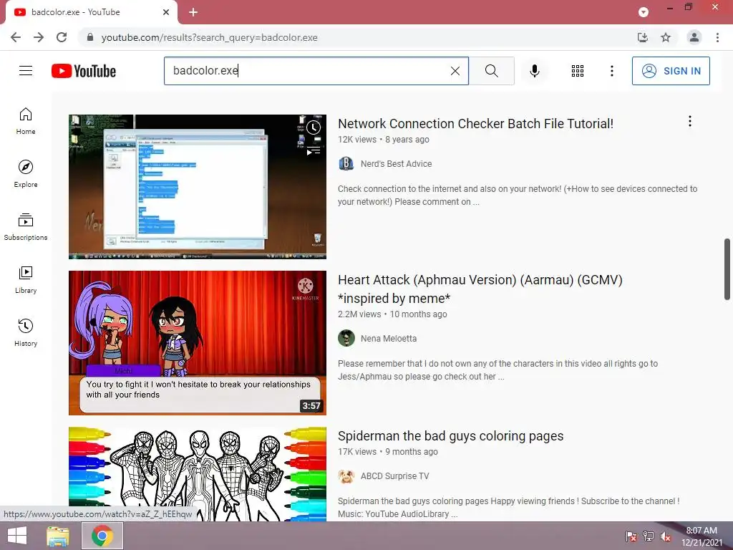Open File Explorer from the taskbar
The image size is (733, 550).
click(58, 536)
